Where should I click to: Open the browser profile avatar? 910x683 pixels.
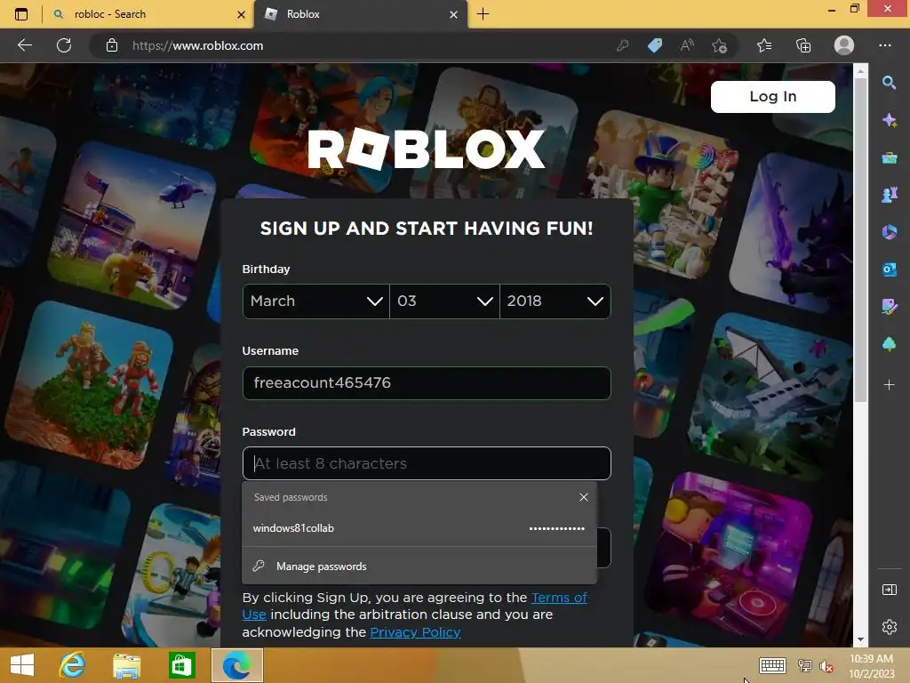point(844,45)
